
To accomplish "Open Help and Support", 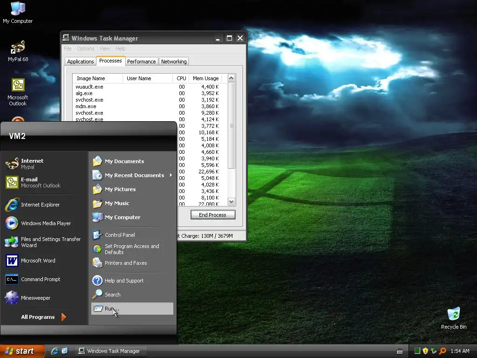I will coord(132,281).
